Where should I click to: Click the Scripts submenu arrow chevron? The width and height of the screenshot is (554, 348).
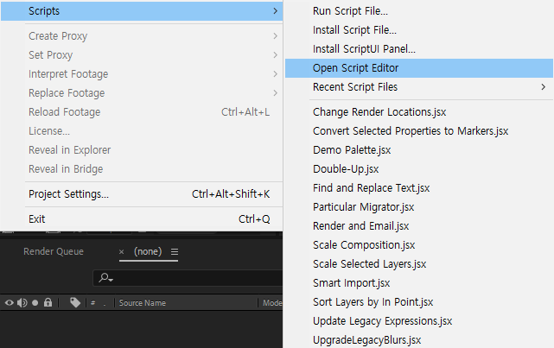[x=275, y=11]
